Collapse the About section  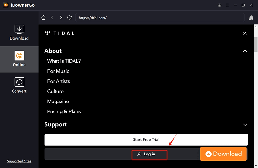(245, 51)
